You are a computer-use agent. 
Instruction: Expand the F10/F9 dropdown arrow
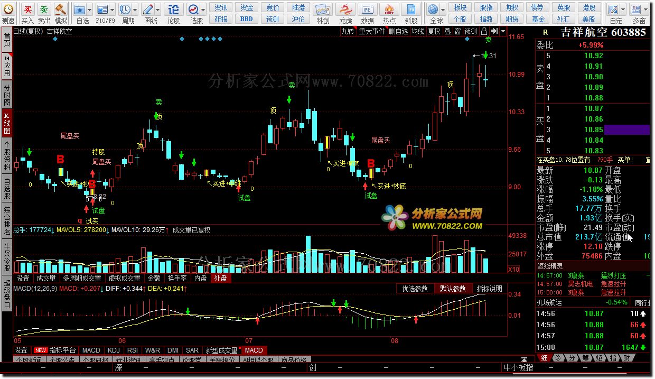pyautogui.click(x=112, y=10)
